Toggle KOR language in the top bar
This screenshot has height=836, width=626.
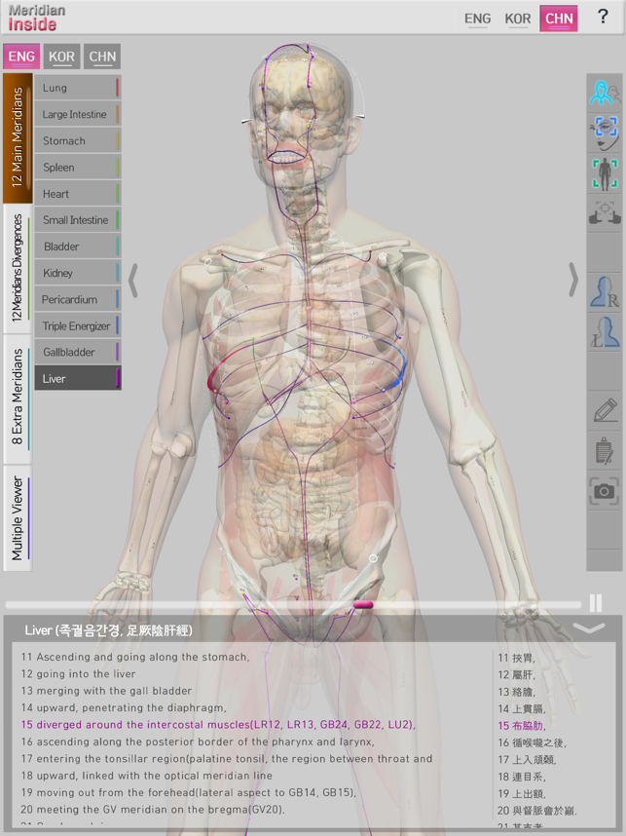(518, 19)
